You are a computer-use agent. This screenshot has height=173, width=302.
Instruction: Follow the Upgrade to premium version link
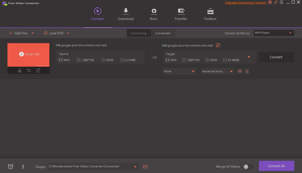245,2
